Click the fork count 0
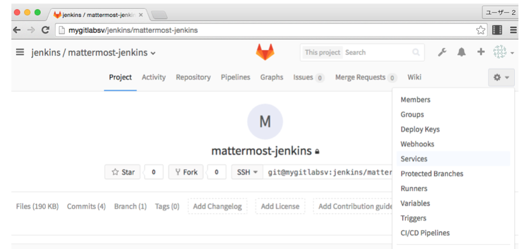519x249 pixels. 216,172
